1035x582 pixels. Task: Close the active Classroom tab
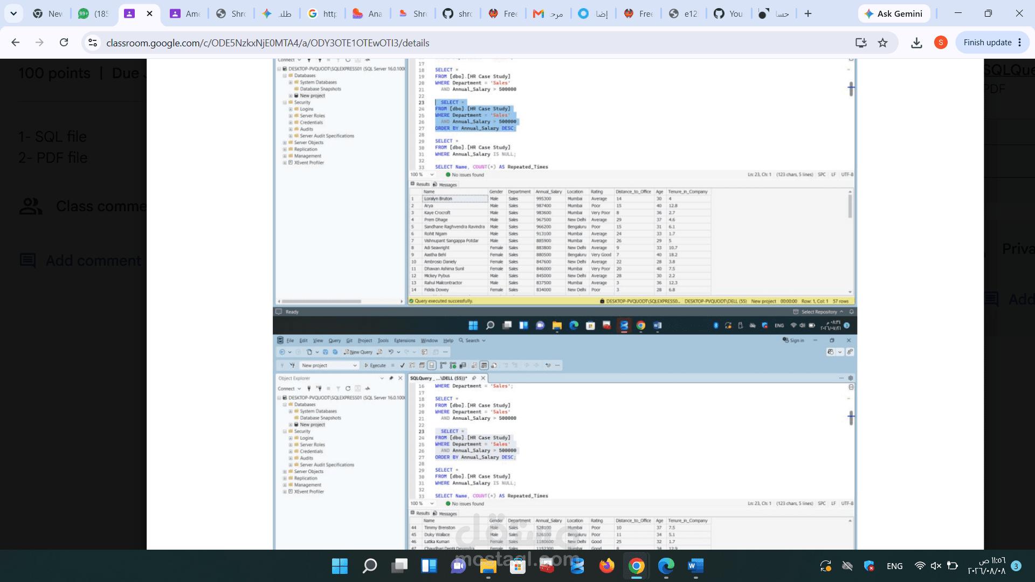coord(149,13)
